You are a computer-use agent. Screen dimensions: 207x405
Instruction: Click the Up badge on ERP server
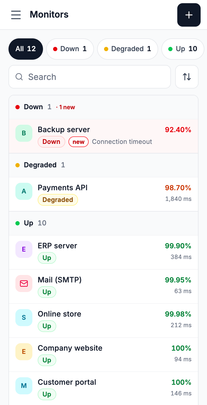(47, 258)
